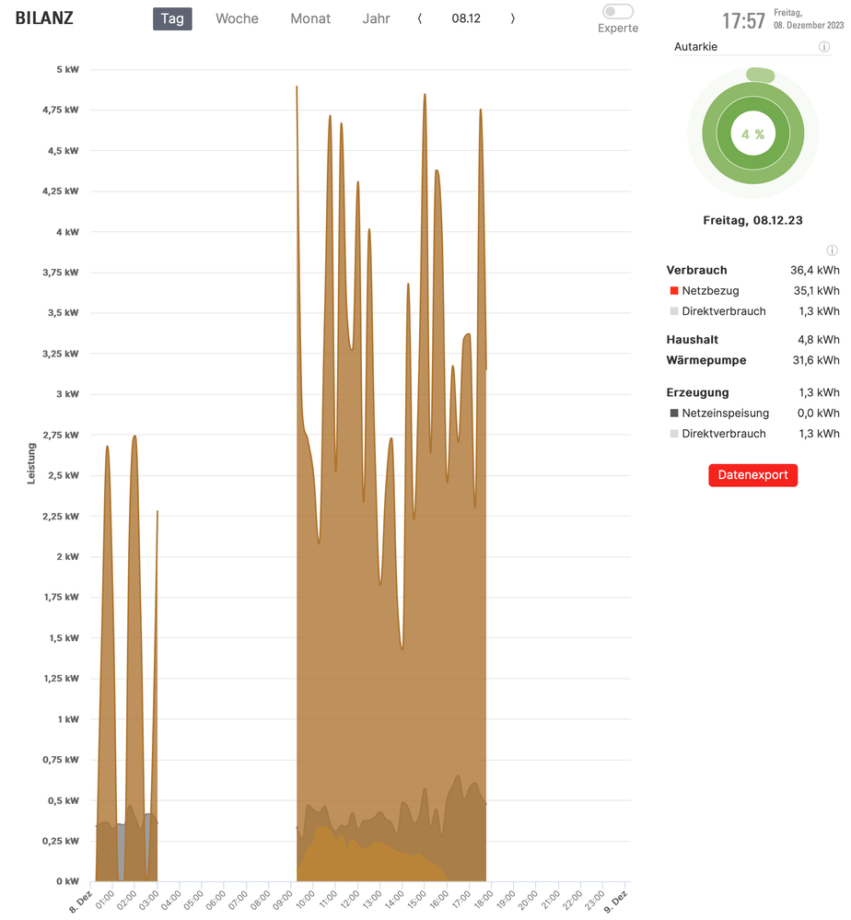This screenshot has height=920, width=851.
Task: Click the 5 kW y-axis label
Action: pyautogui.click(x=67, y=70)
